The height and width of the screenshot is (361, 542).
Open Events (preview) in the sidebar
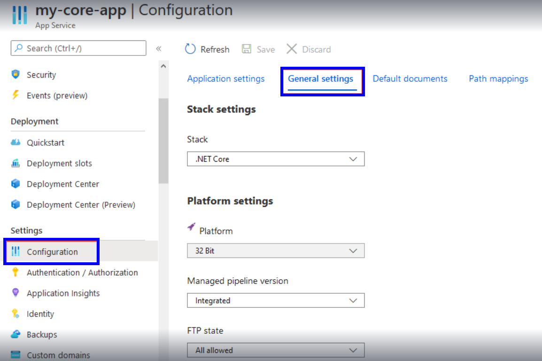coord(57,95)
